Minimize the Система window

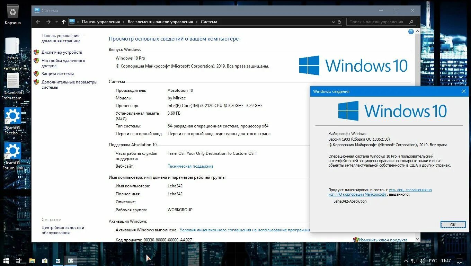(381, 10)
